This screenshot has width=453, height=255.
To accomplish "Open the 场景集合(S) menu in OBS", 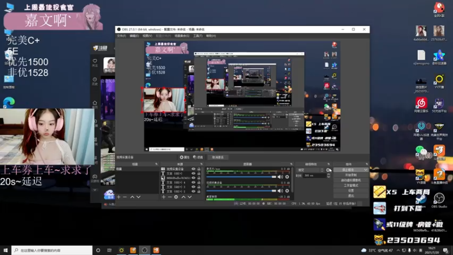I will coord(182,36).
